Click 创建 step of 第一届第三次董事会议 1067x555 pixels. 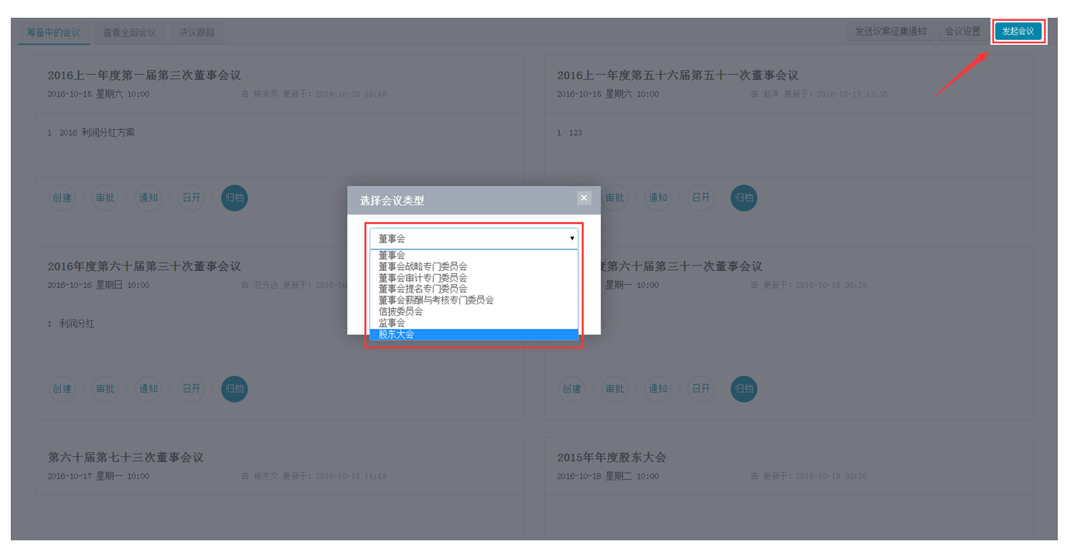pos(62,198)
